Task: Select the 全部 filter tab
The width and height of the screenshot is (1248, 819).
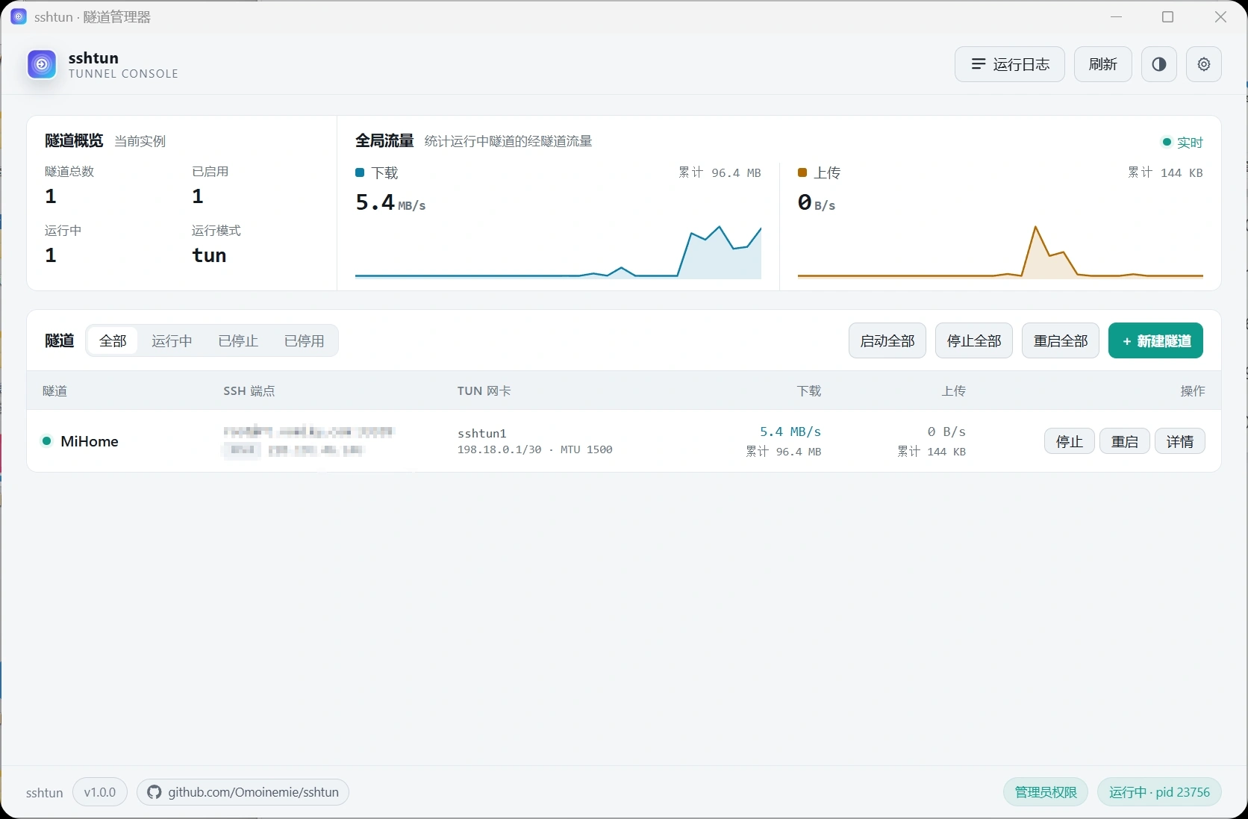Action: pyautogui.click(x=113, y=340)
